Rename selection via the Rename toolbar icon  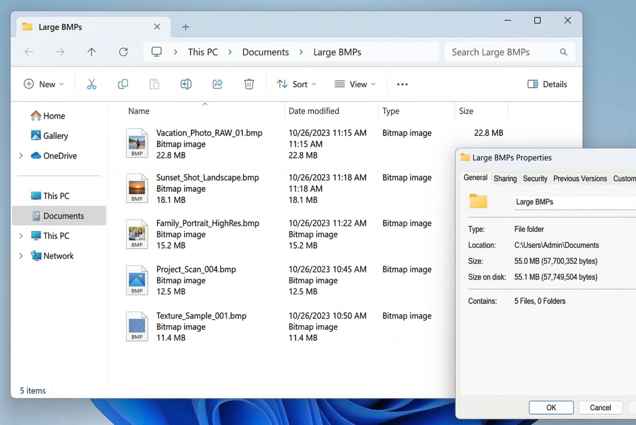(186, 84)
